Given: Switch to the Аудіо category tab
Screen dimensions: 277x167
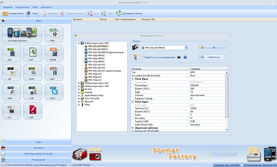Looking at the screenshot, I should 38,142.
